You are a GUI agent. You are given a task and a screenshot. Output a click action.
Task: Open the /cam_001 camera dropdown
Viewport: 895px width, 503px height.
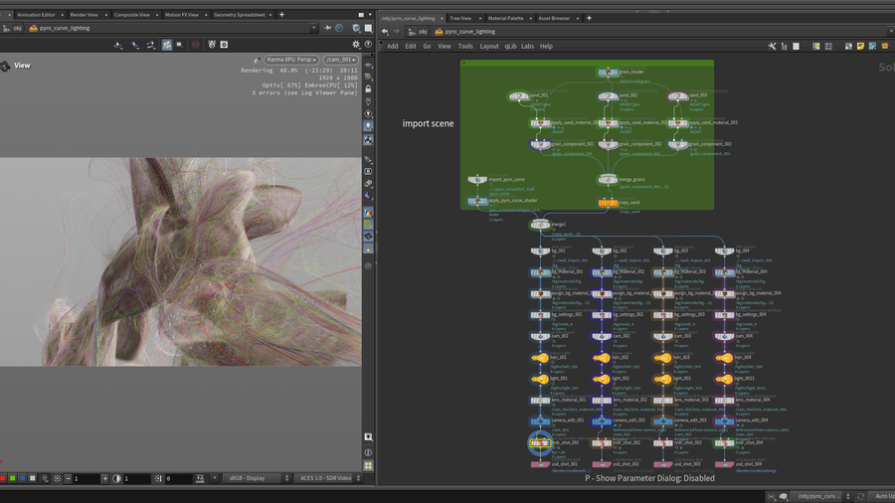tap(341, 60)
